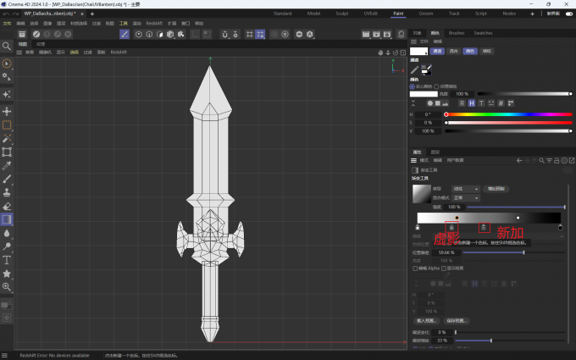Open the Swatches tab
The width and height of the screenshot is (576, 360).
coord(483,33)
